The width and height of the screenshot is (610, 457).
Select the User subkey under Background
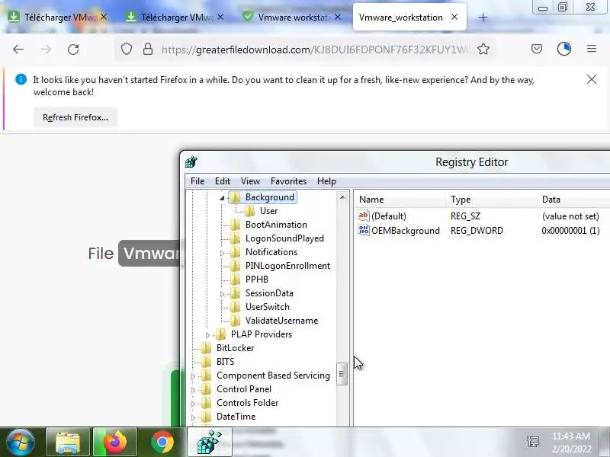(x=268, y=211)
